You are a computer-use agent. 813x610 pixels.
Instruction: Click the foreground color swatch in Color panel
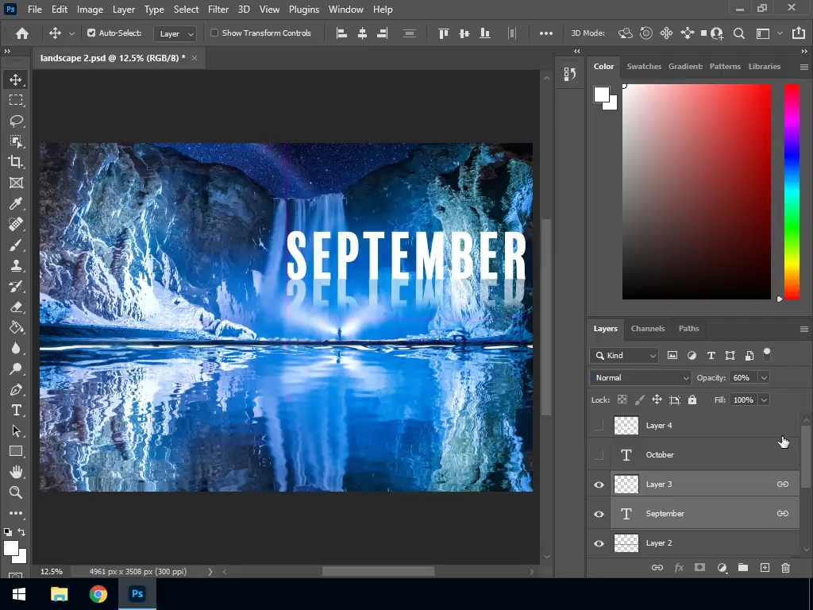coord(602,95)
